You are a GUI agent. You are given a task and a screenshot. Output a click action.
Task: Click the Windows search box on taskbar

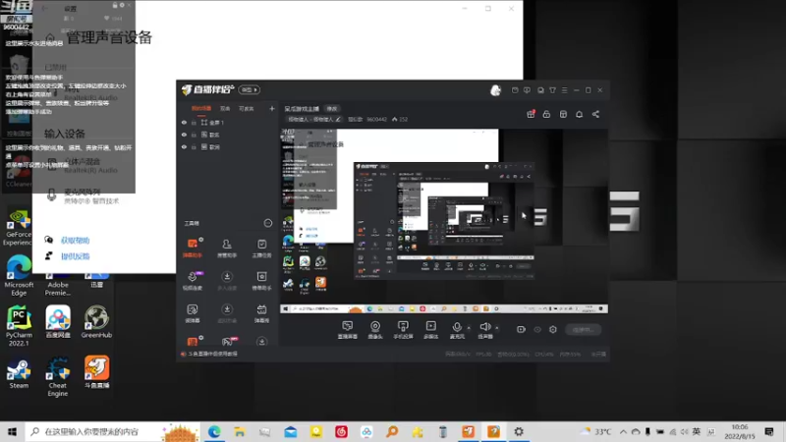(112, 431)
